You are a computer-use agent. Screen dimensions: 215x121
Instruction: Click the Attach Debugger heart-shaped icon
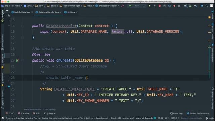tap(174, 6)
